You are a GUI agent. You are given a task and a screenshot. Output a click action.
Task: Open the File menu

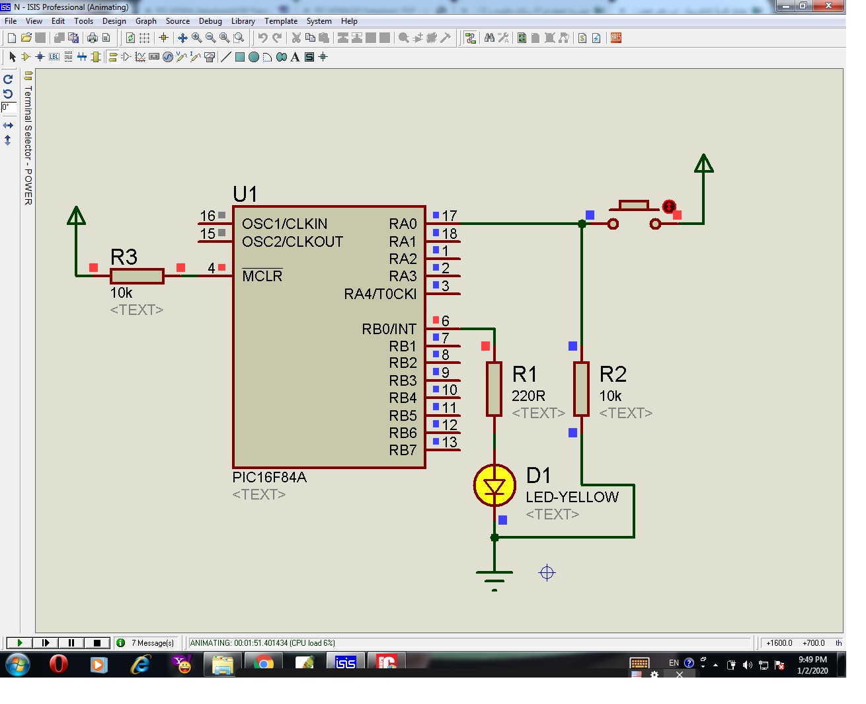pyautogui.click(x=11, y=21)
